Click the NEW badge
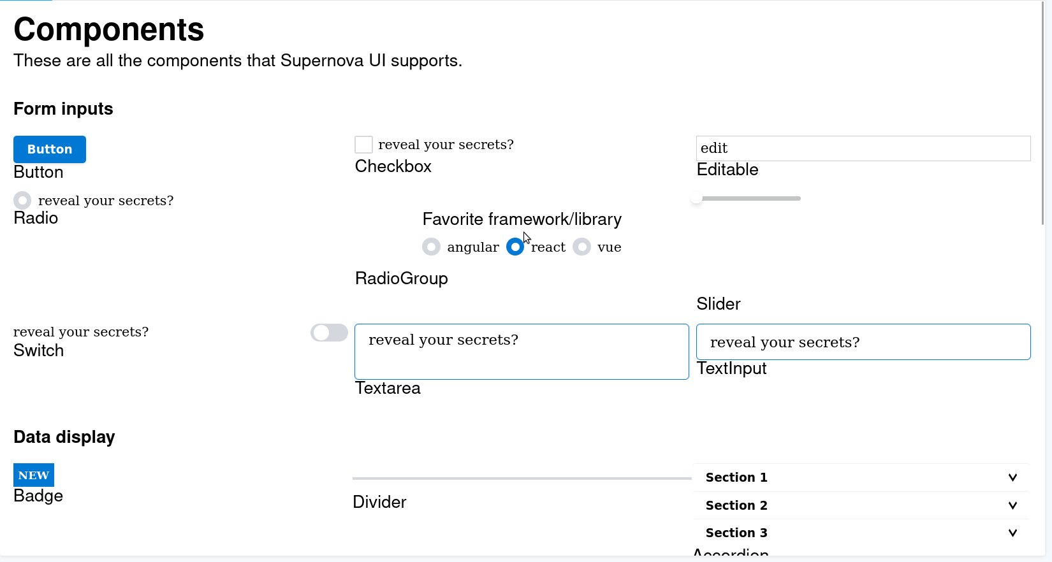 pyautogui.click(x=34, y=475)
